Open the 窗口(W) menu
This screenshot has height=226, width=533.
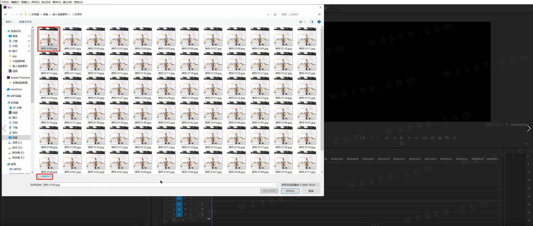[67, 2]
